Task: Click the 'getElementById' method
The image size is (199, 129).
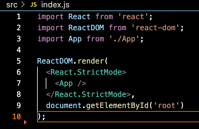Action: 117,106
